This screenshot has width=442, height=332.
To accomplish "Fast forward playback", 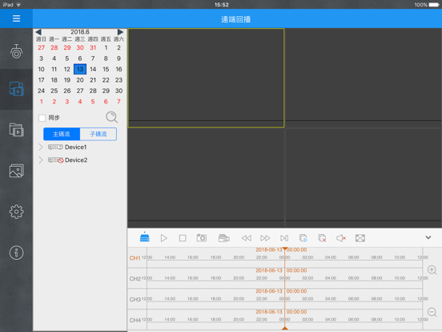I will click(x=265, y=238).
